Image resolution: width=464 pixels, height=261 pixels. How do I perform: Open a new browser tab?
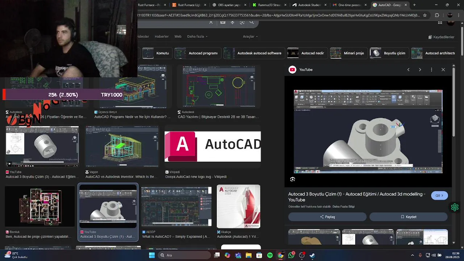click(x=414, y=5)
